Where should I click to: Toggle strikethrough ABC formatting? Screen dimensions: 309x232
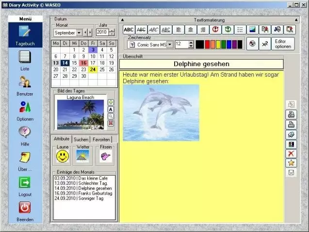point(141,30)
